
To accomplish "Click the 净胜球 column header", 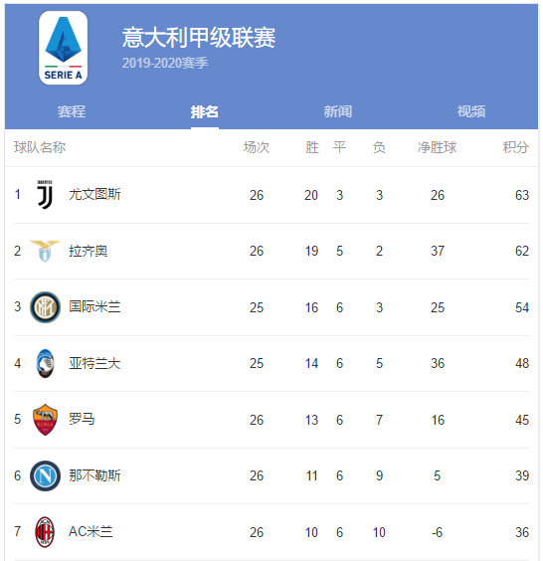I will tap(438, 147).
